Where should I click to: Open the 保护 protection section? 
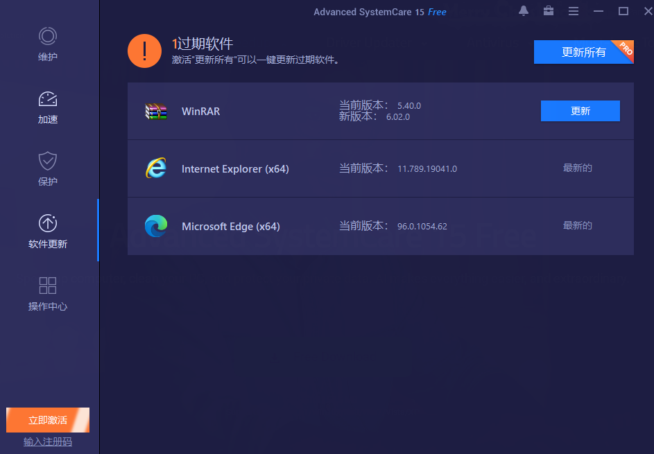pyautogui.click(x=48, y=169)
